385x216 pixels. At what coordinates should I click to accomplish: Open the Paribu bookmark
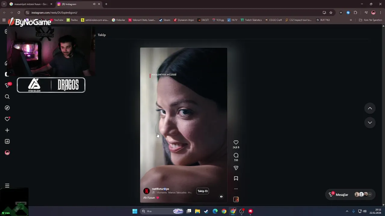coord(72,20)
